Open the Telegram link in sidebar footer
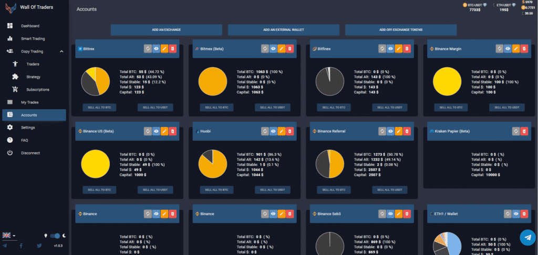Image resolution: width=538 pixels, height=255 pixels. pyautogui.click(x=5, y=246)
